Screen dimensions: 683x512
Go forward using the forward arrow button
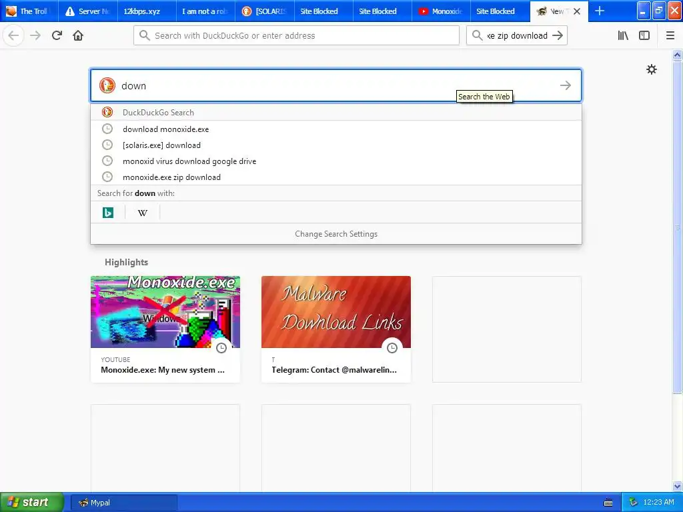click(35, 36)
